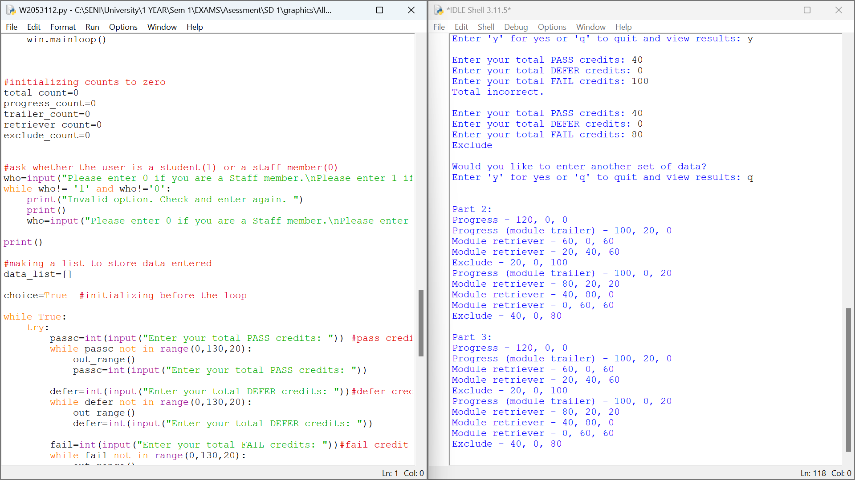Open Help menu in editor window
This screenshot has height=480, width=855.
point(195,27)
